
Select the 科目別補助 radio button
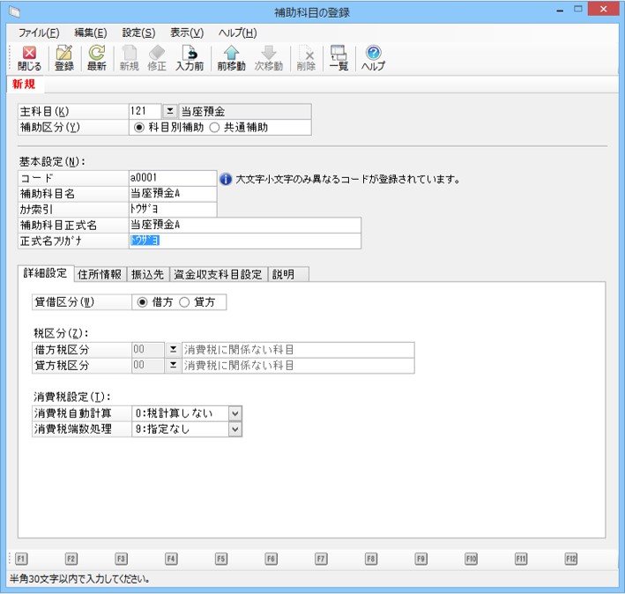[138, 127]
